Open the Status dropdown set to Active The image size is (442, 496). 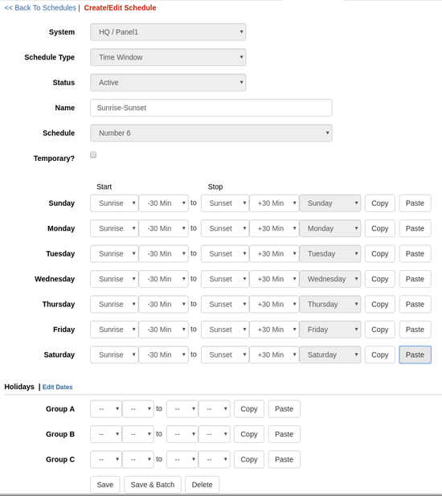[x=168, y=83]
